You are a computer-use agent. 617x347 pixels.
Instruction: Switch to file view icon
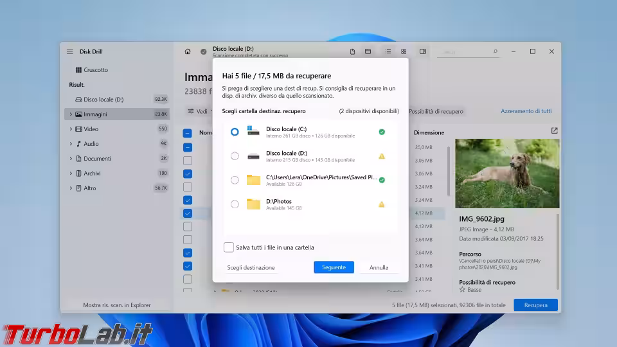[x=352, y=51]
